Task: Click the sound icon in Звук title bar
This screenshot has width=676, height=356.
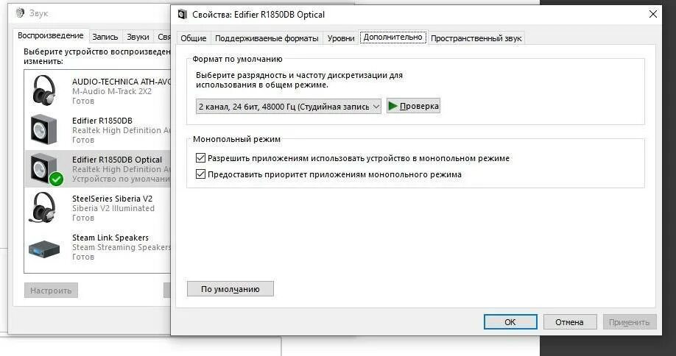Action: pyautogui.click(x=21, y=13)
